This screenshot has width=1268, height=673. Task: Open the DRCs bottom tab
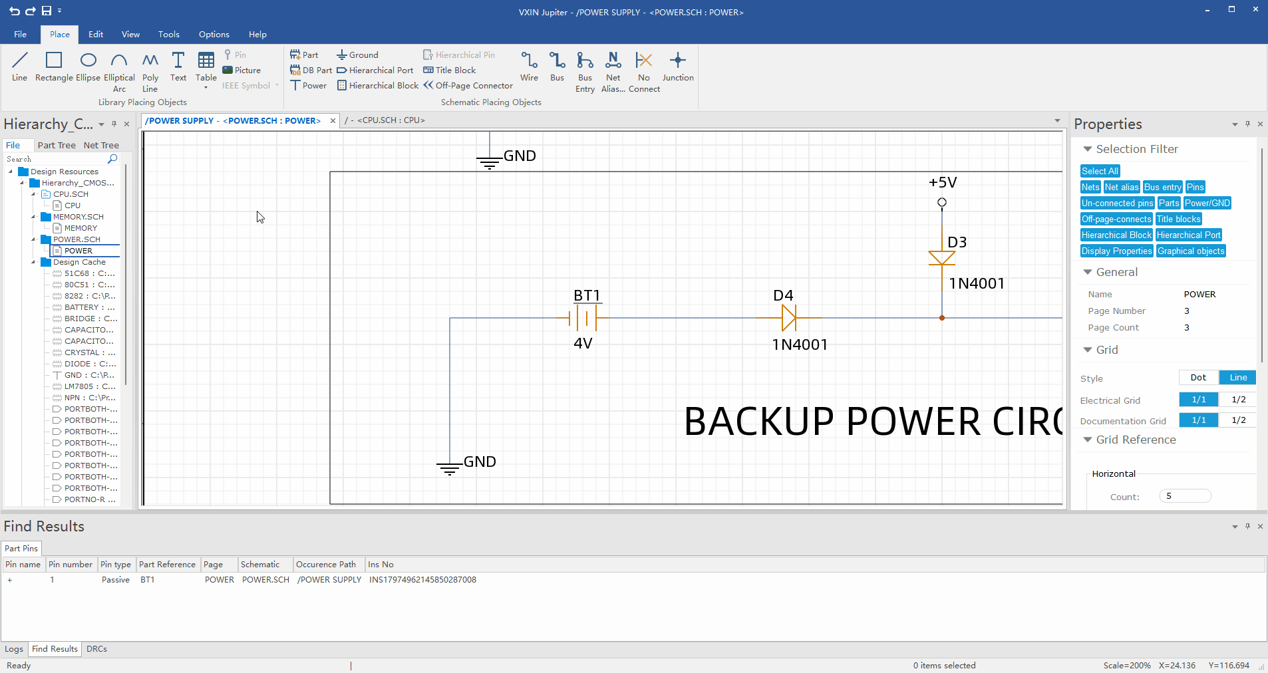click(96, 649)
